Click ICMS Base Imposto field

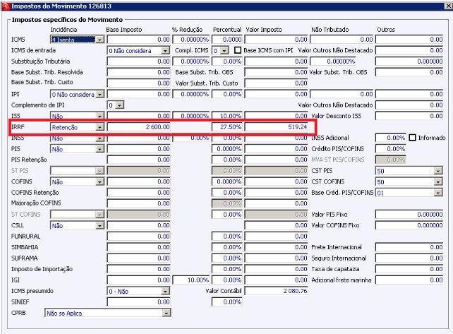point(139,40)
